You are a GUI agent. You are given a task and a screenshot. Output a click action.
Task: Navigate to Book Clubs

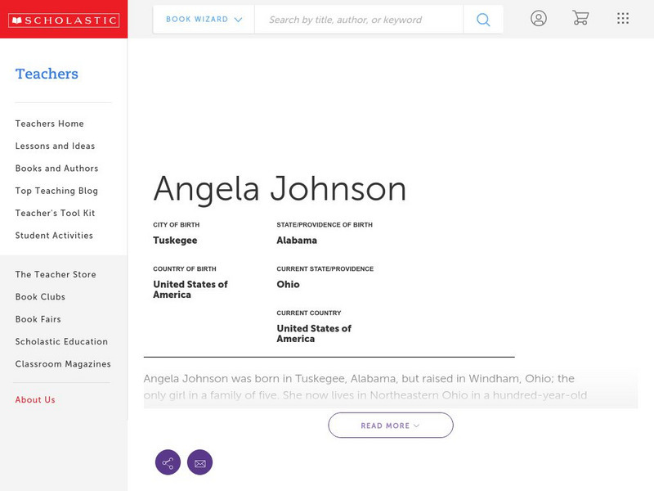point(40,297)
